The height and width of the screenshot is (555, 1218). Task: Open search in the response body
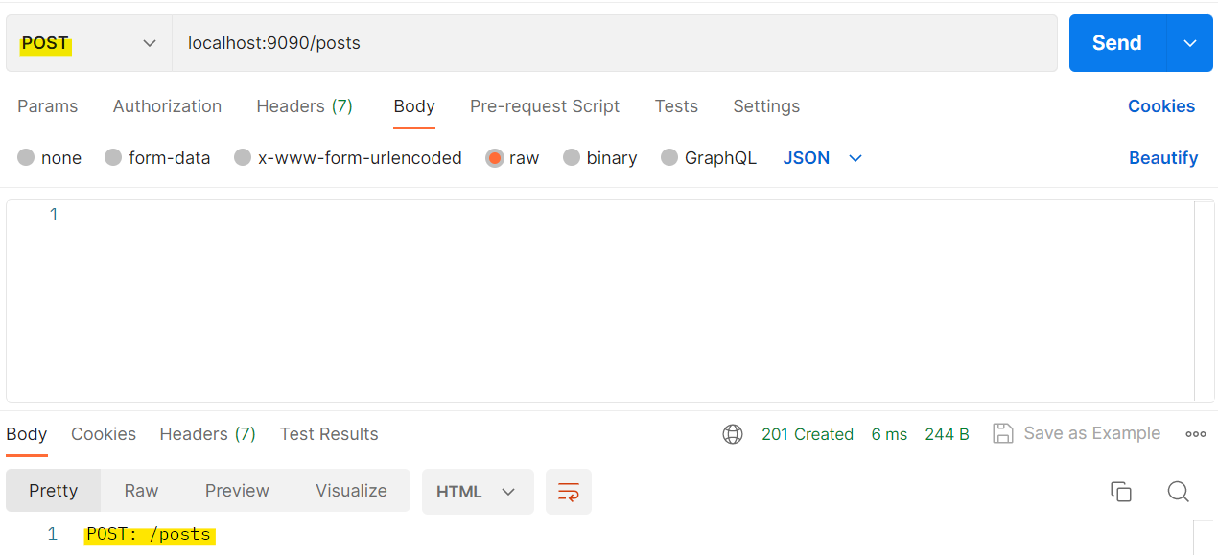point(1178,492)
